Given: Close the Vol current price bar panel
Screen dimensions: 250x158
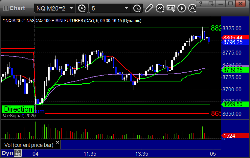Looking at the screenshot, I should pos(57,142).
